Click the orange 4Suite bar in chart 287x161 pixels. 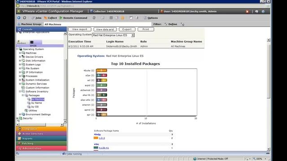click(101, 71)
